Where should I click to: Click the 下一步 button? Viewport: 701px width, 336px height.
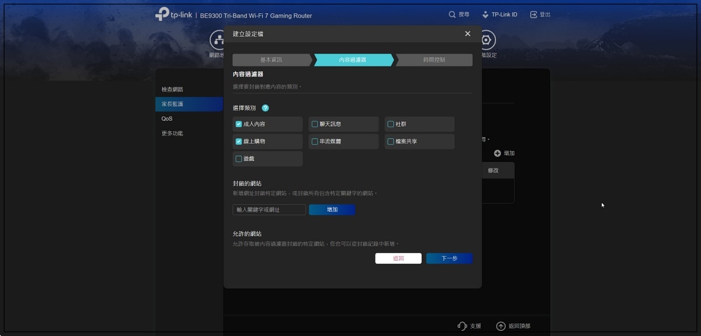(449, 258)
